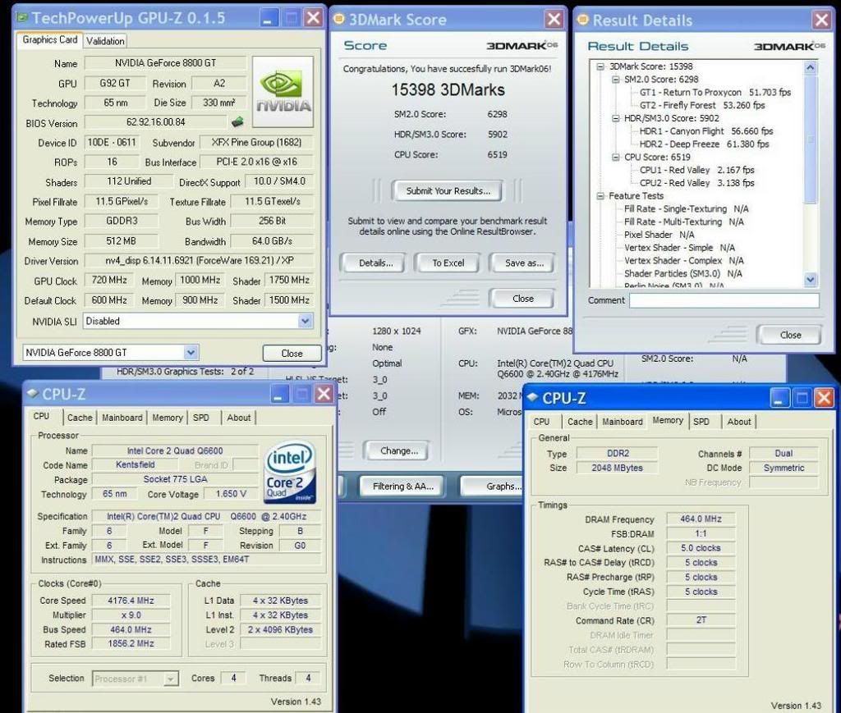Minimize the GPU-Z window
The width and height of the screenshot is (841, 713).
(x=269, y=18)
